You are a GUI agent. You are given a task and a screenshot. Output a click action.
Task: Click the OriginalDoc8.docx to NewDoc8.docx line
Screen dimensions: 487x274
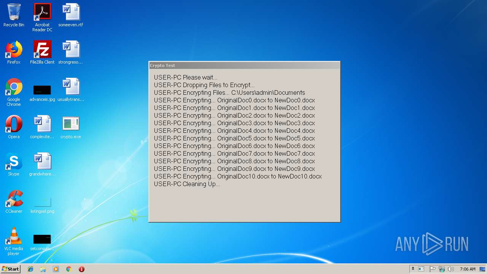234,161
